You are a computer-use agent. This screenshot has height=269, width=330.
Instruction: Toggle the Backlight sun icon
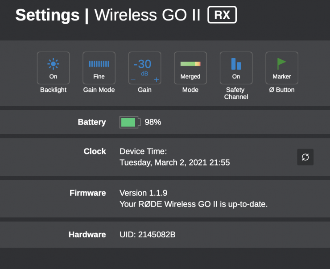click(54, 65)
